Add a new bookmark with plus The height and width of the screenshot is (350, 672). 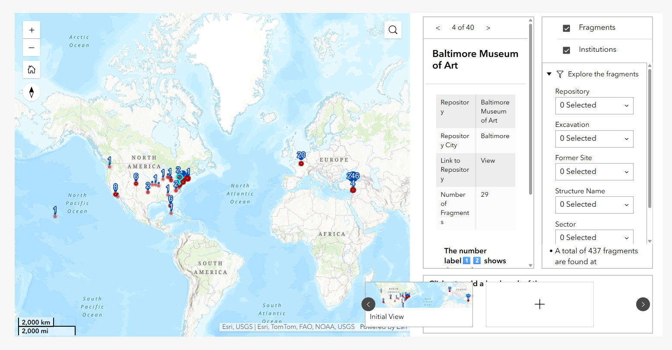539,304
